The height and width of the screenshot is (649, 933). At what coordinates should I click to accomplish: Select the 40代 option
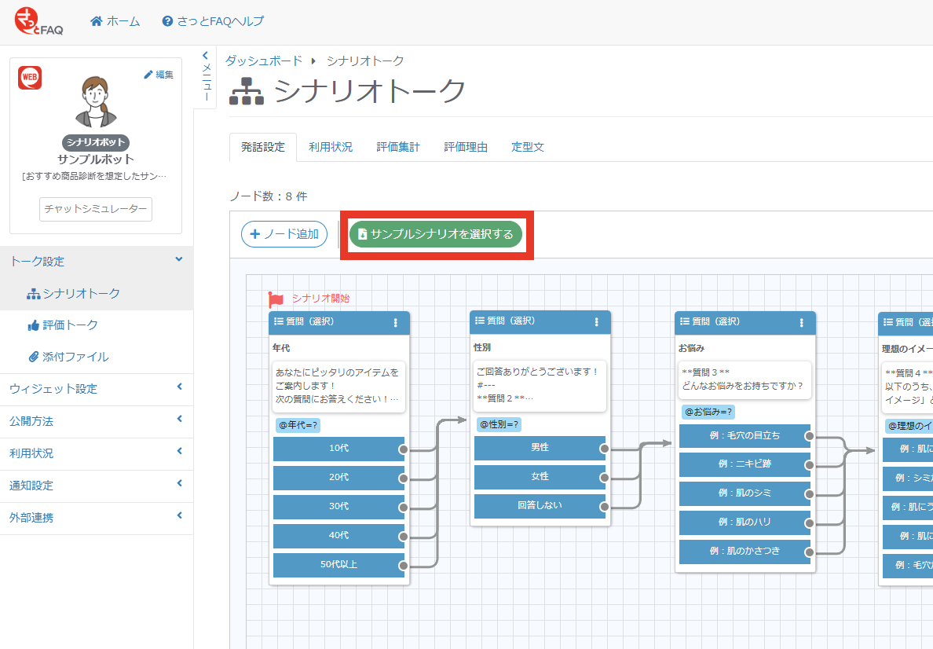pos(338,536)
